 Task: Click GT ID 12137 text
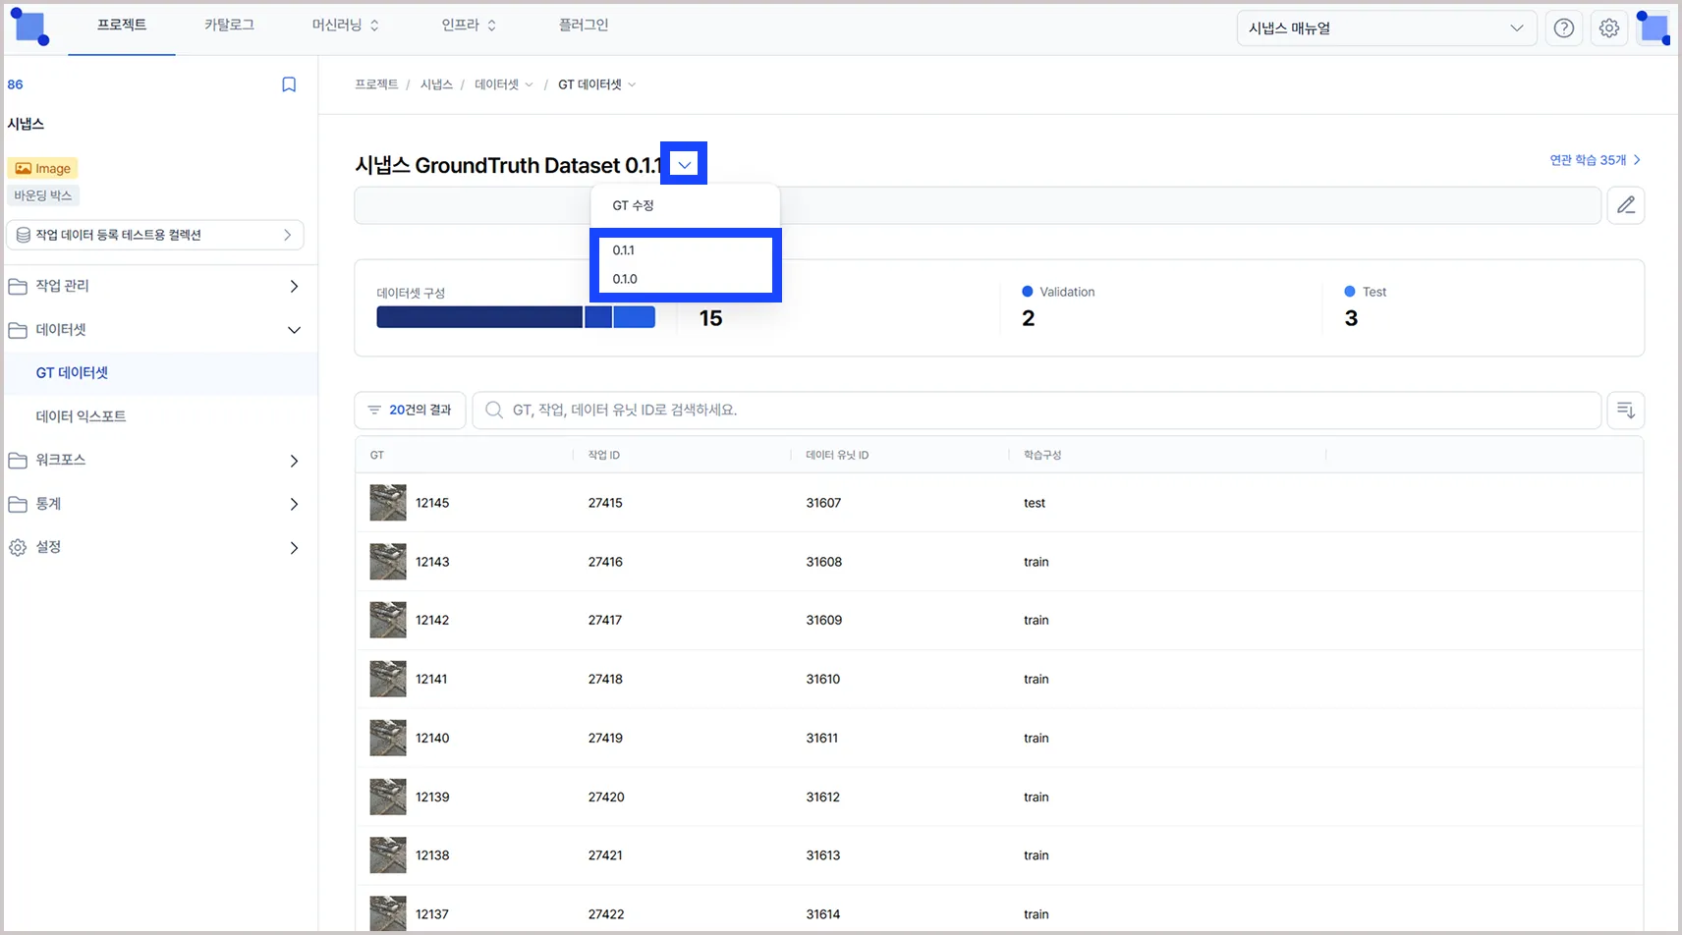coord(432,914)
